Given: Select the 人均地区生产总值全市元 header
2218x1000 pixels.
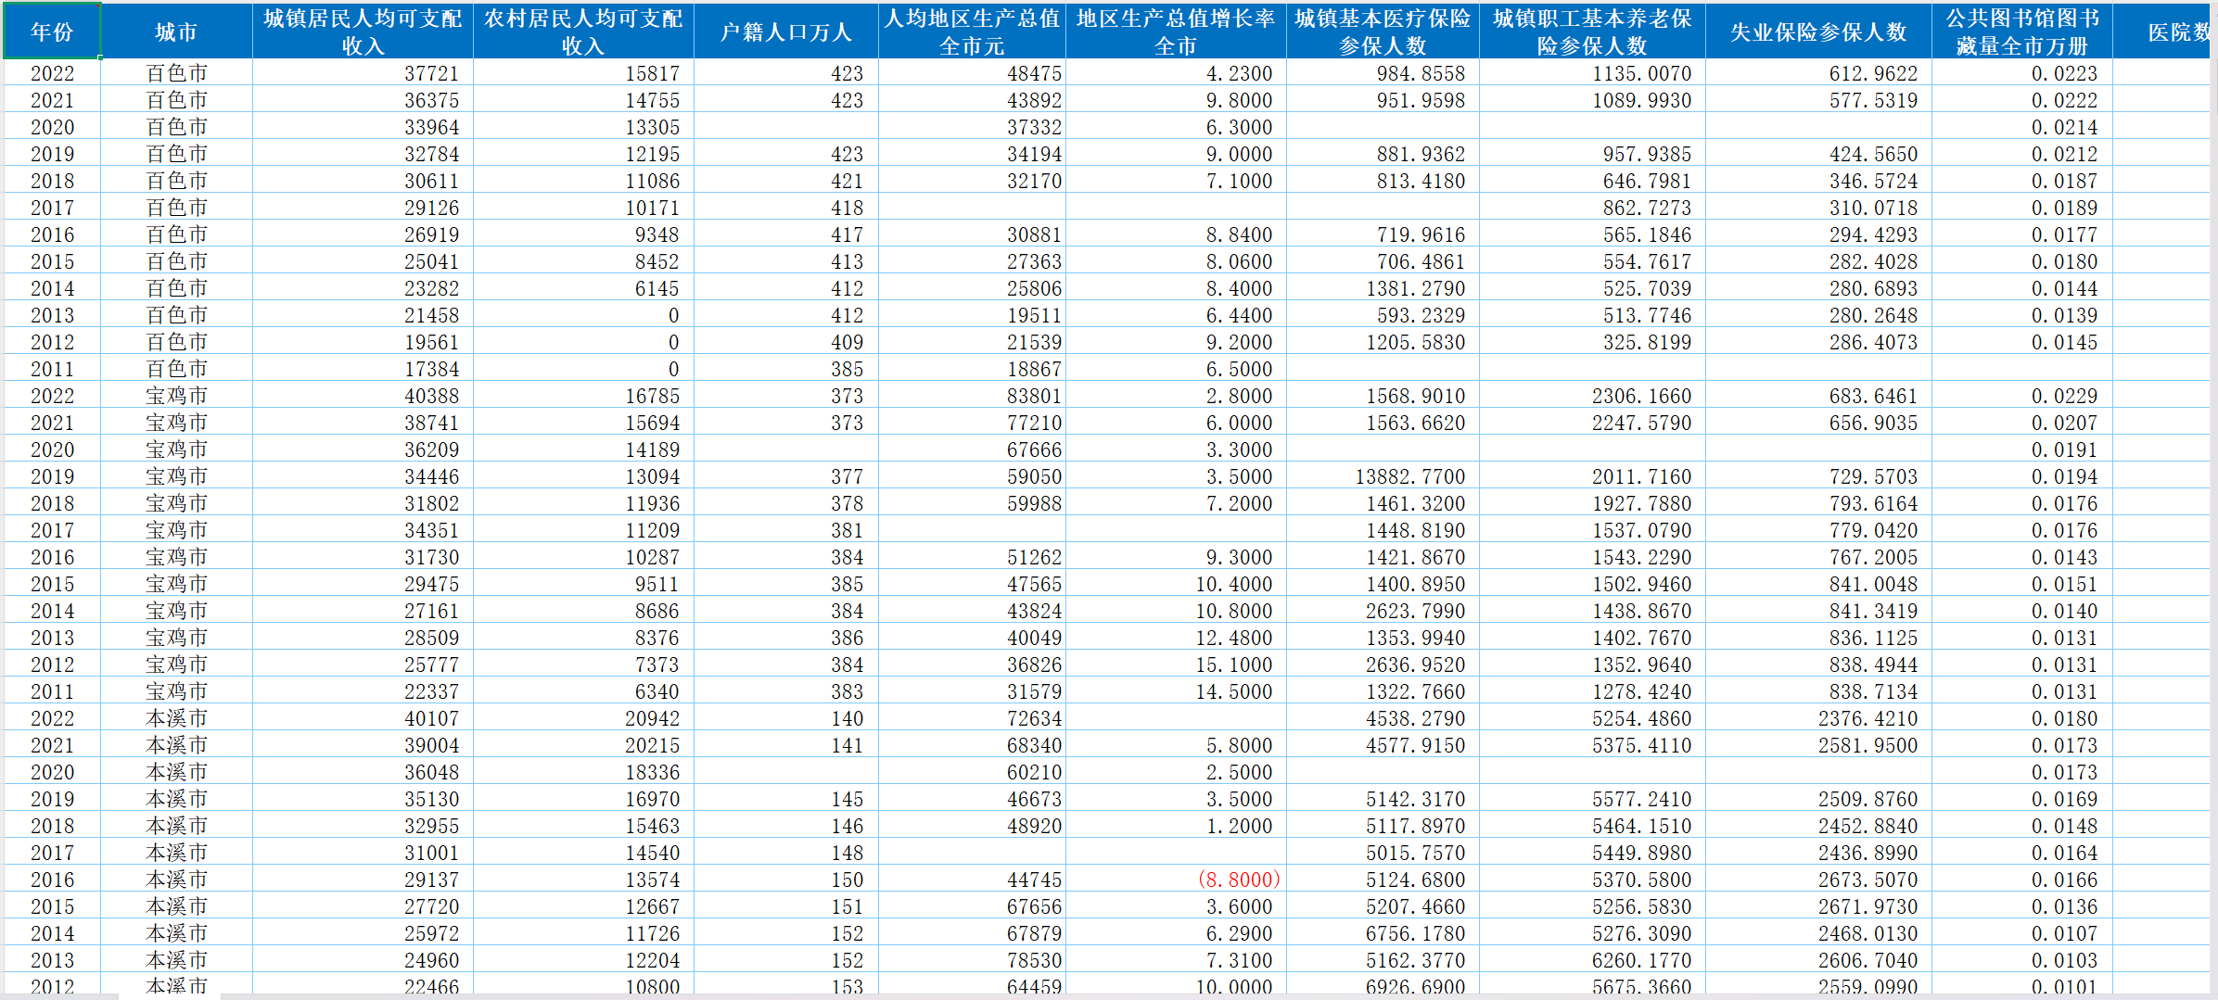Looking at the screenshot, I should click(x=972, y=32).
